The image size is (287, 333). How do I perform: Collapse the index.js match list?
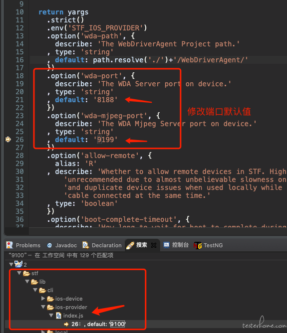[51, 316]
